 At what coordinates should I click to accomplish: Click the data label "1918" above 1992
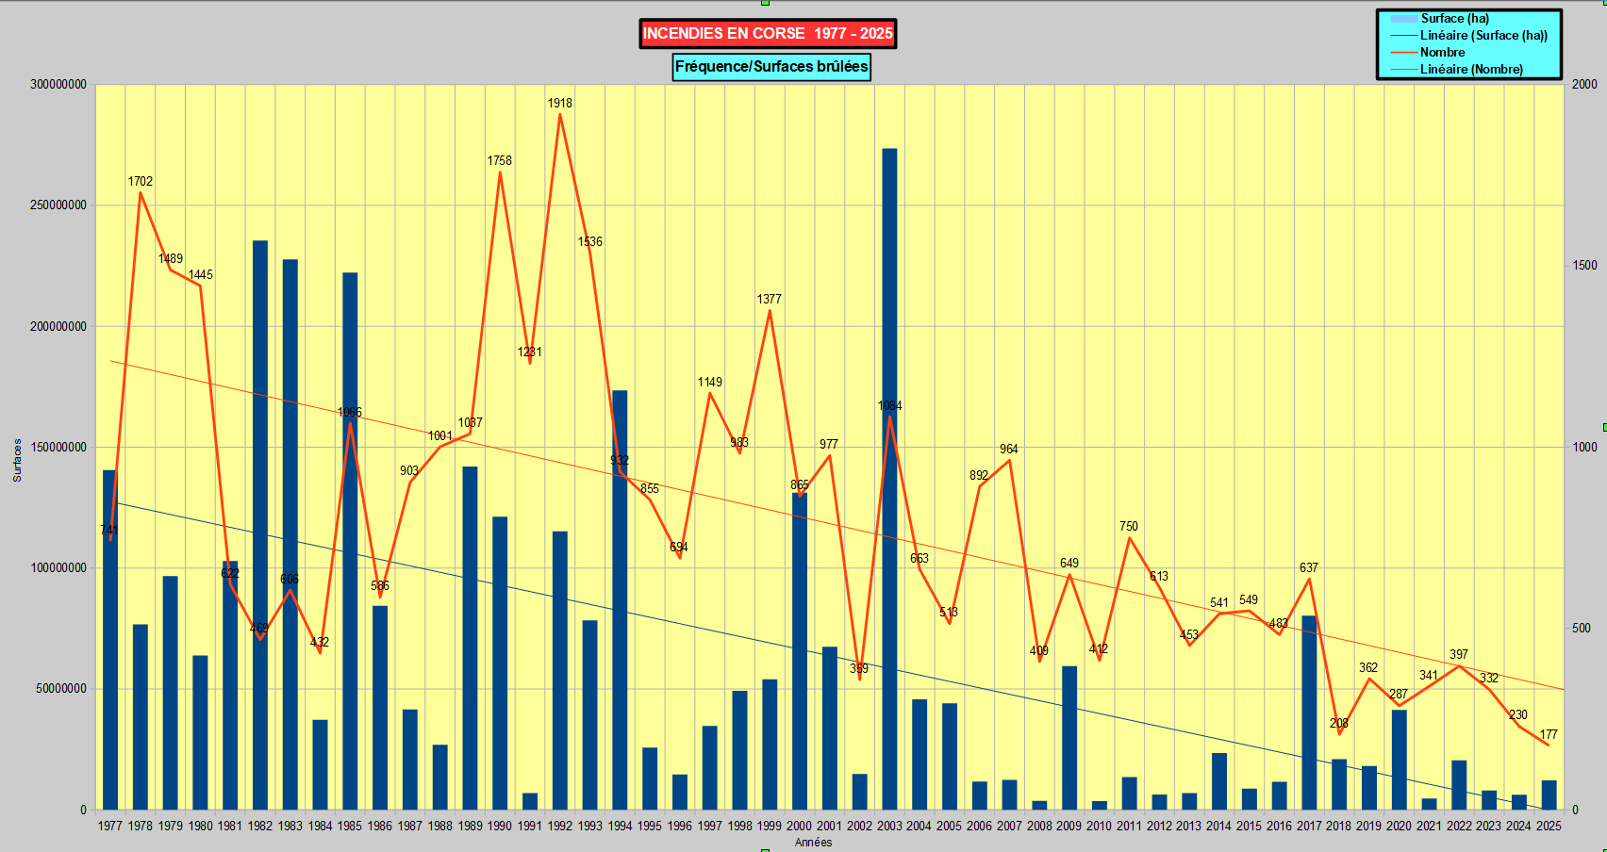(560, 103)
